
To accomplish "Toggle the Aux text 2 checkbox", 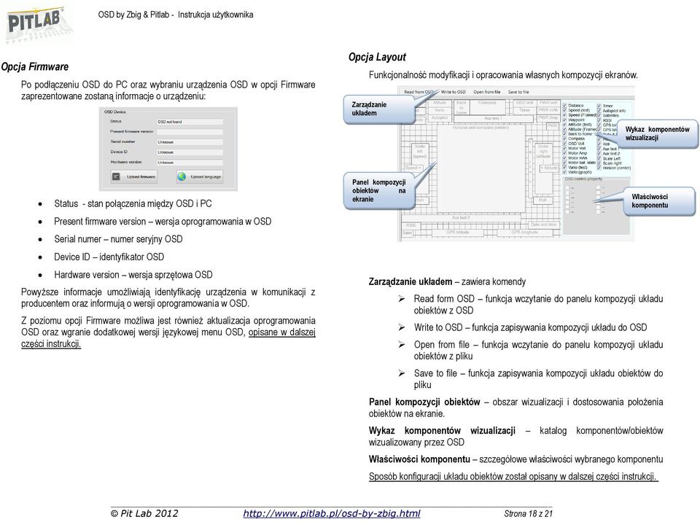I will click(599, 154).
